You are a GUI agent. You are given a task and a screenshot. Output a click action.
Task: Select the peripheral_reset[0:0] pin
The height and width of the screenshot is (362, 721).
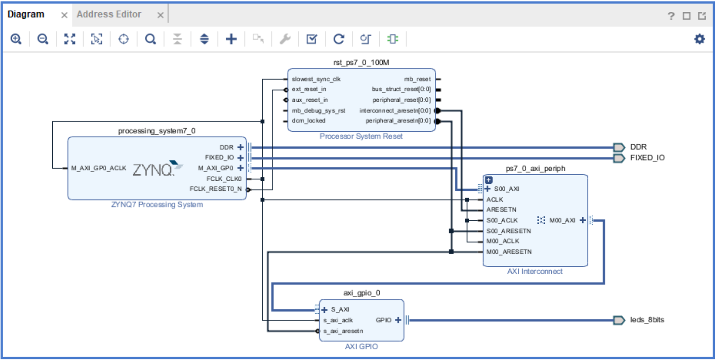402,100
